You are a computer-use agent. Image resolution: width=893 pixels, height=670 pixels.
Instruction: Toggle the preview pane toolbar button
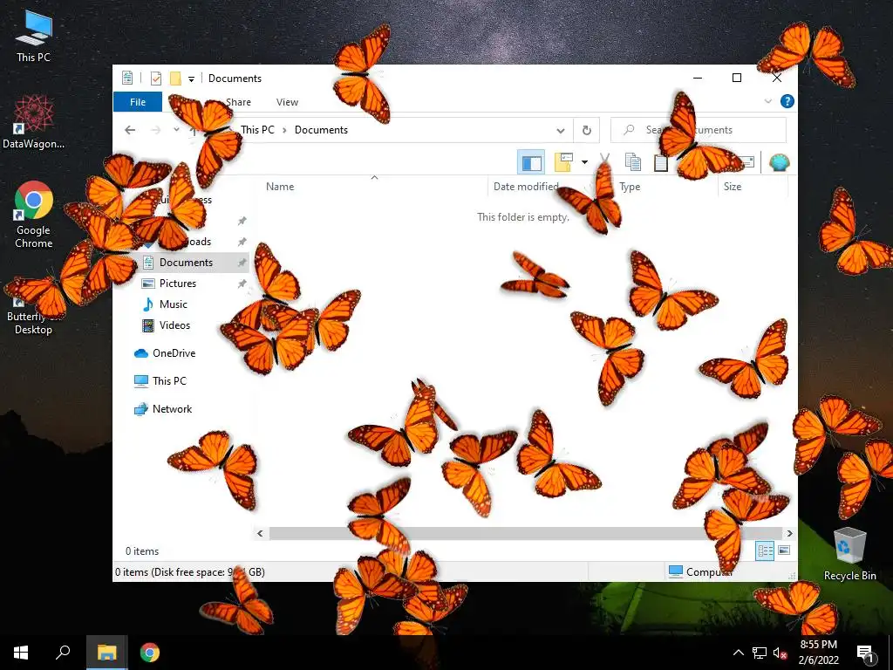[531, 163]
